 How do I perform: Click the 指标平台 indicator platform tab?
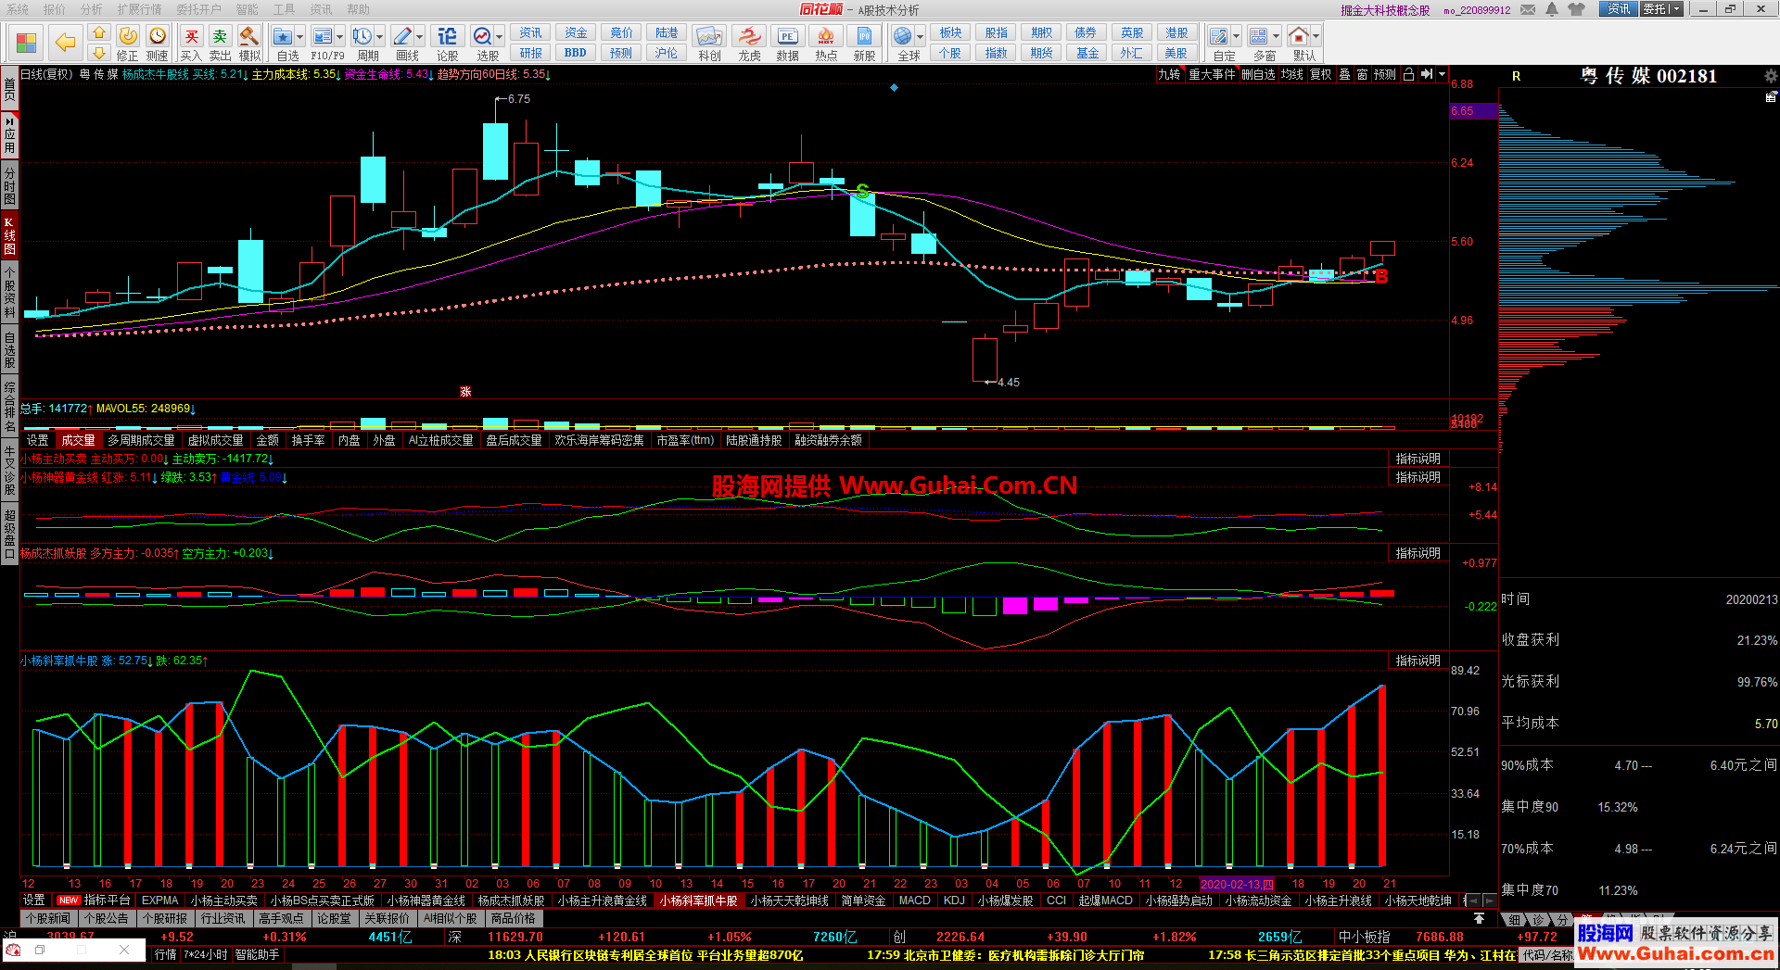click(95, 901)
